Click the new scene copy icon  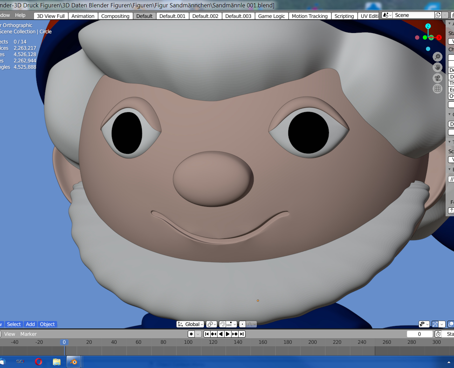pos(438,15)
